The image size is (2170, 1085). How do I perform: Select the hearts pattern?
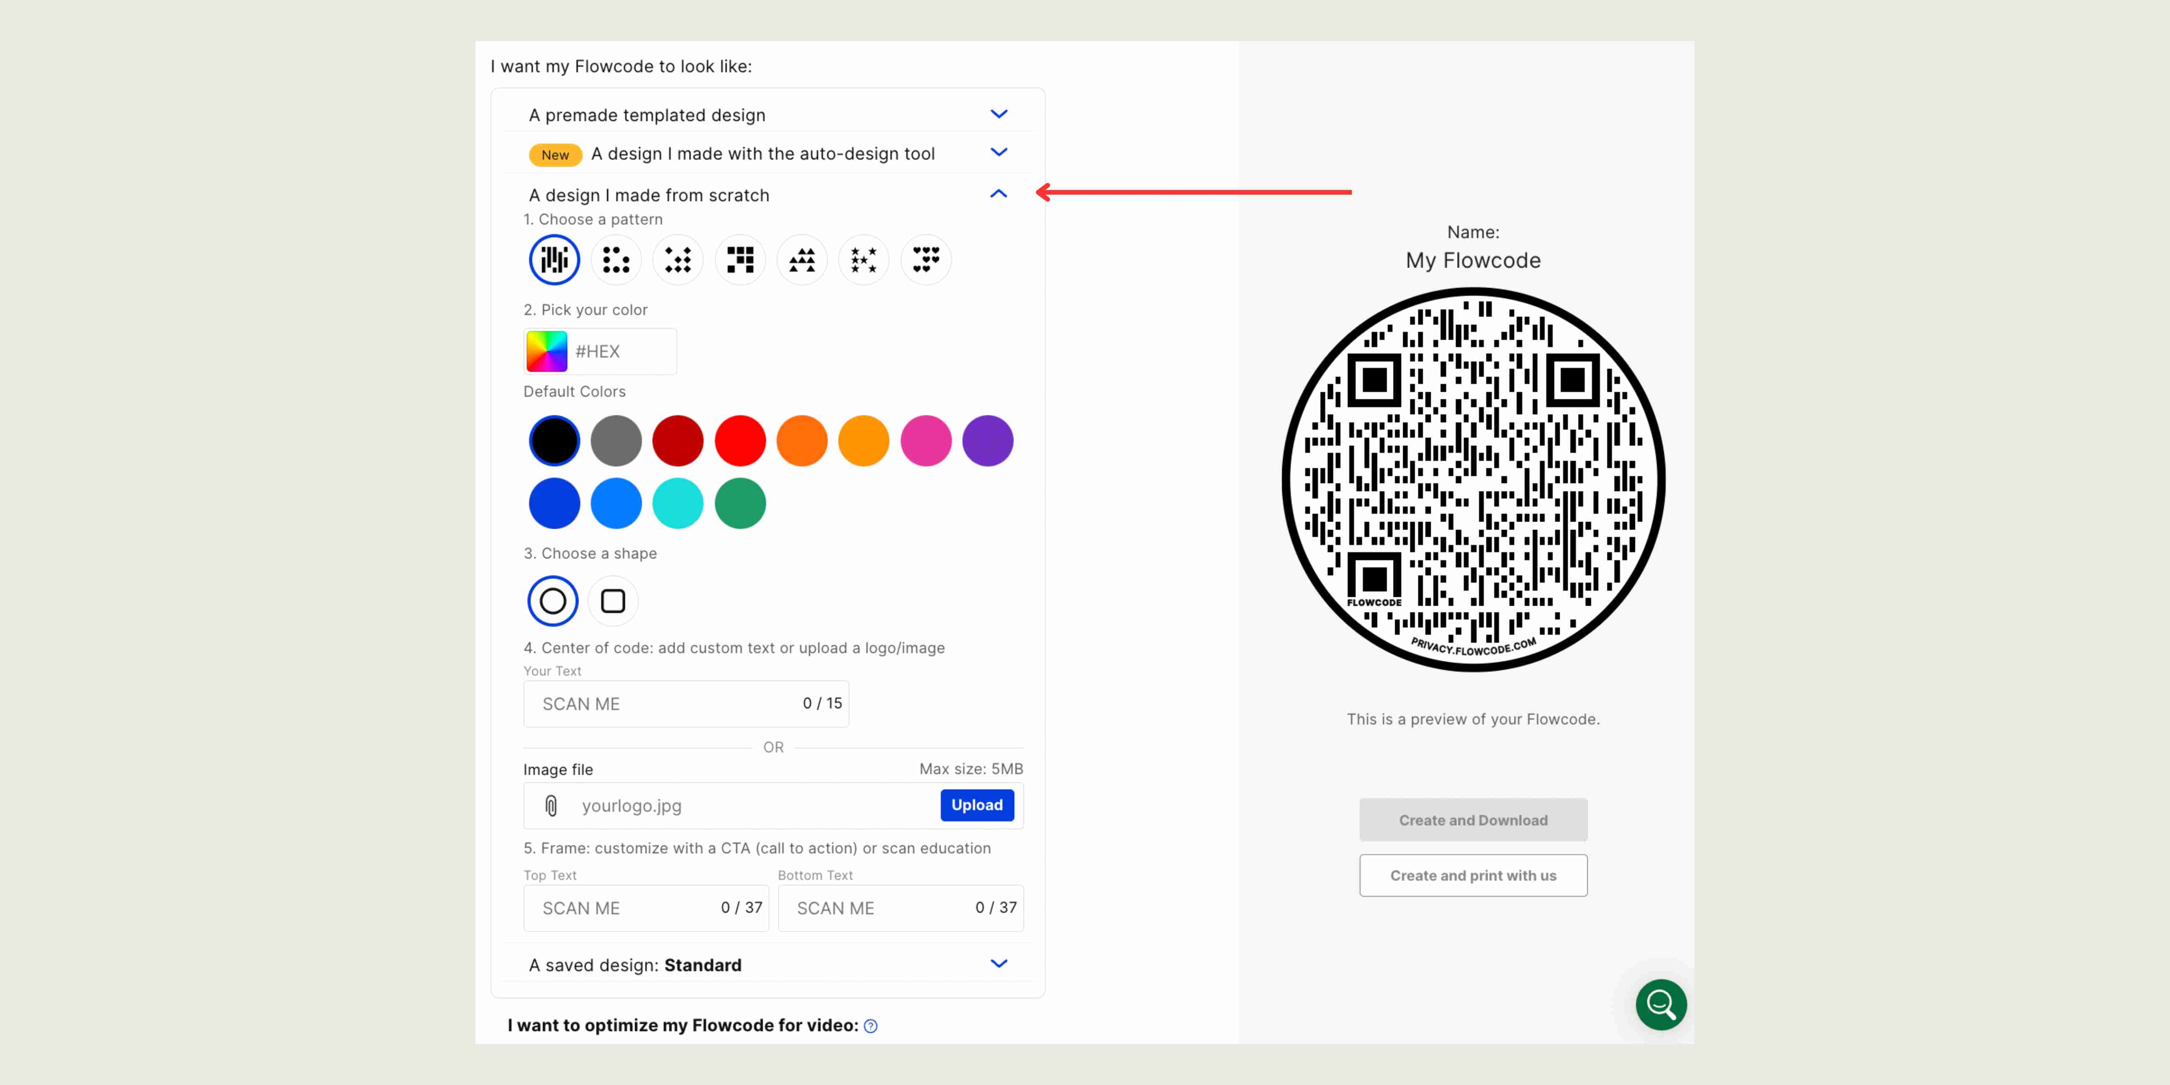click(x=926, y=260)
